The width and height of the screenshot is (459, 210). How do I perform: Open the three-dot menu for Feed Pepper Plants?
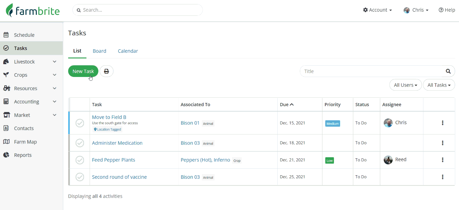442,160
